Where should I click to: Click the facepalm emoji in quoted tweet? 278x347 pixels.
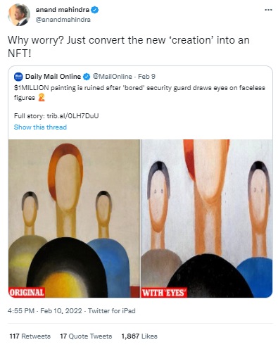tap(42, 97)
